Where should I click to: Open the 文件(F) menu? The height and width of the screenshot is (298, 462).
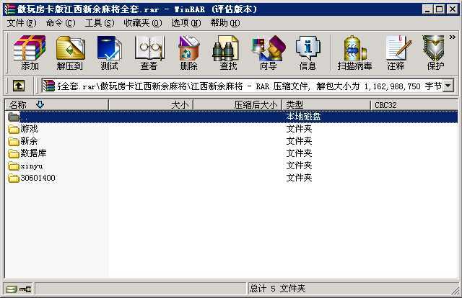22,23
